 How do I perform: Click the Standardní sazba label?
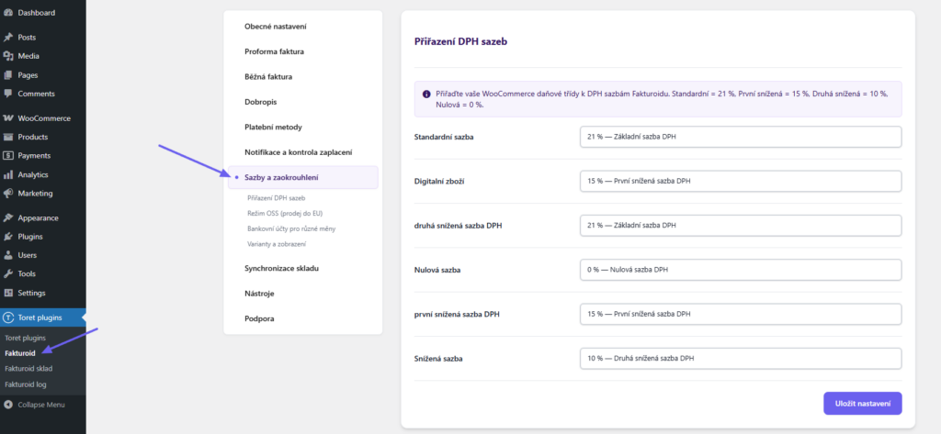point(444,138)
